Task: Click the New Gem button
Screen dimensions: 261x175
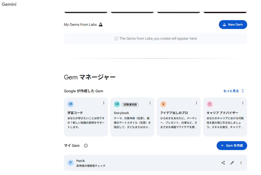Action: pos(233,25)
